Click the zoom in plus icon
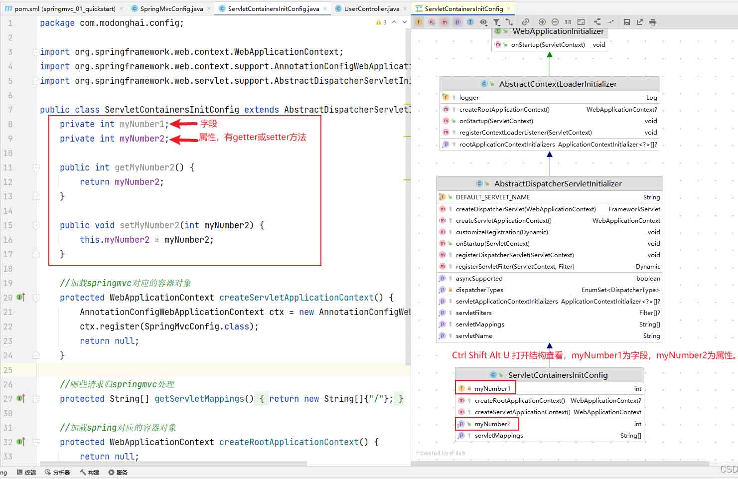The height and width of the screenshot is (479, 738). 542,22
